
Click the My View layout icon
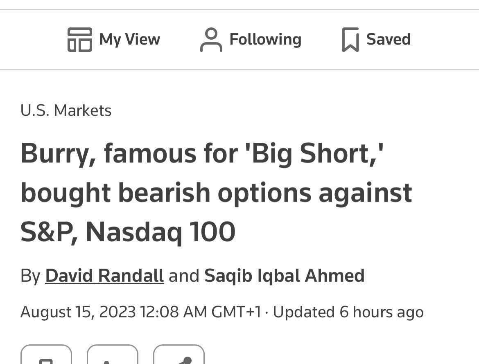click(x=79, y=40)
